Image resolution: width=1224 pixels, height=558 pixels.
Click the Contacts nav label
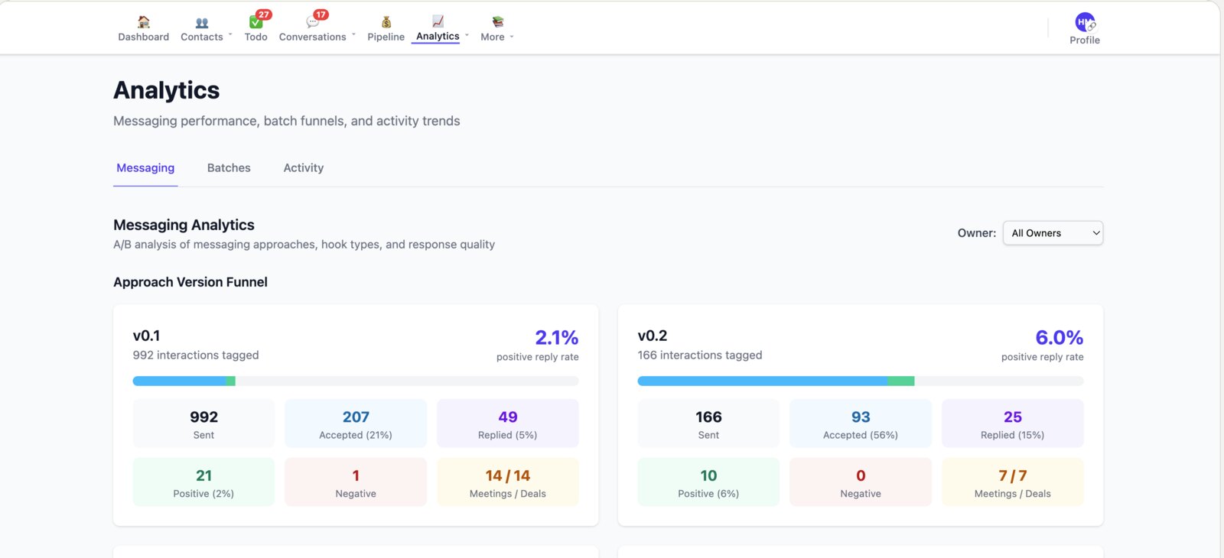point(202,37)
